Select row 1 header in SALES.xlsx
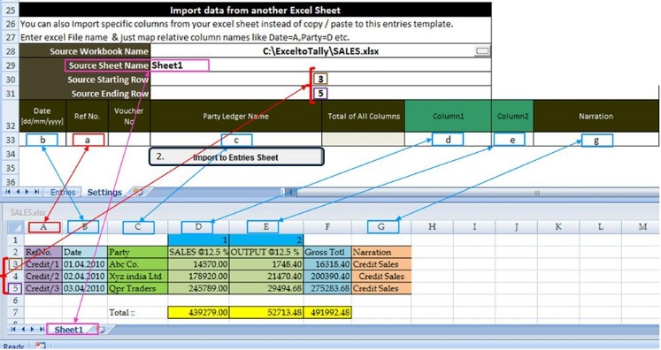 16,240
